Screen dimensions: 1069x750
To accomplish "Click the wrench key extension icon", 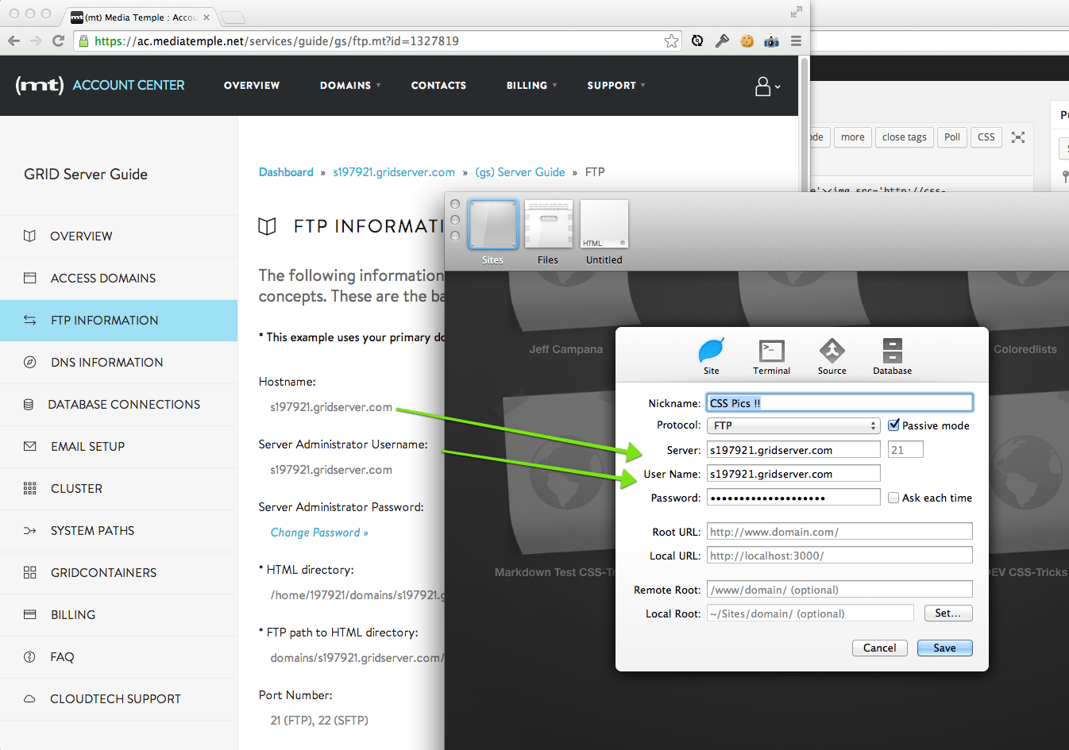I will pyautogui.click(x=722, y=40).
